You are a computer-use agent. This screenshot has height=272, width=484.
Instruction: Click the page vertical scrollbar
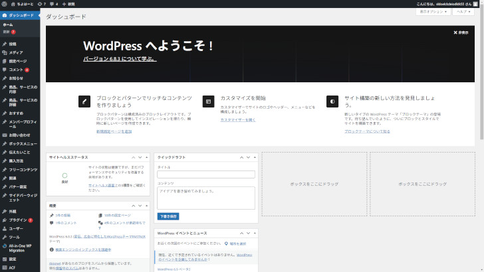pos(481,74)
